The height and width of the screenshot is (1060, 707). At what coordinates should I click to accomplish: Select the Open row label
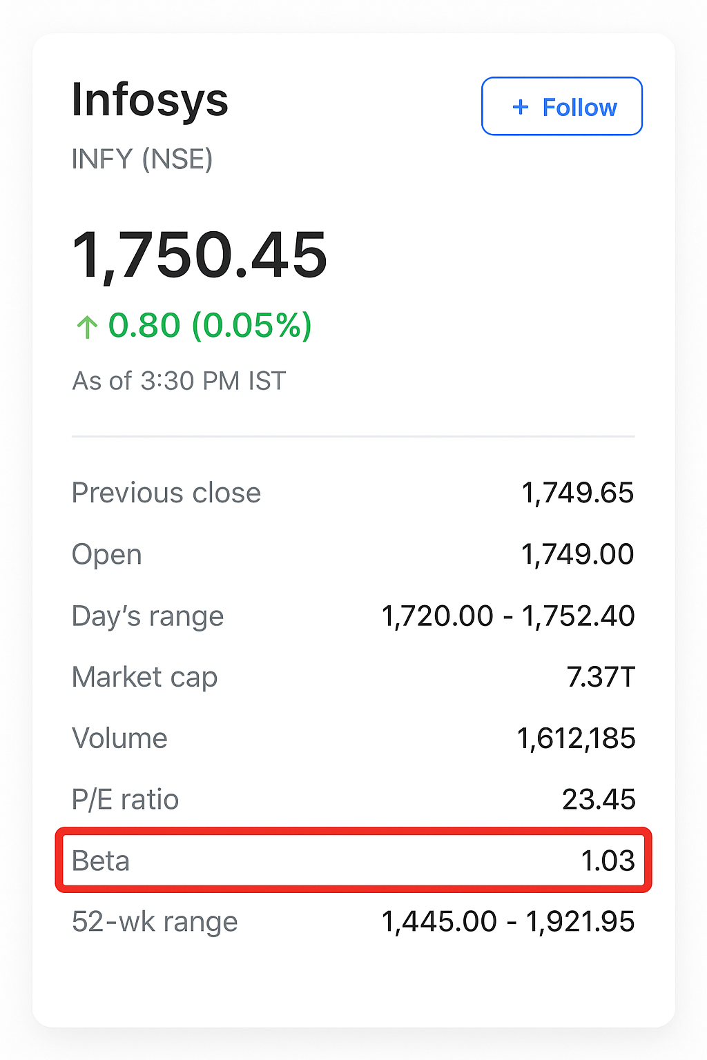[107, 555]
